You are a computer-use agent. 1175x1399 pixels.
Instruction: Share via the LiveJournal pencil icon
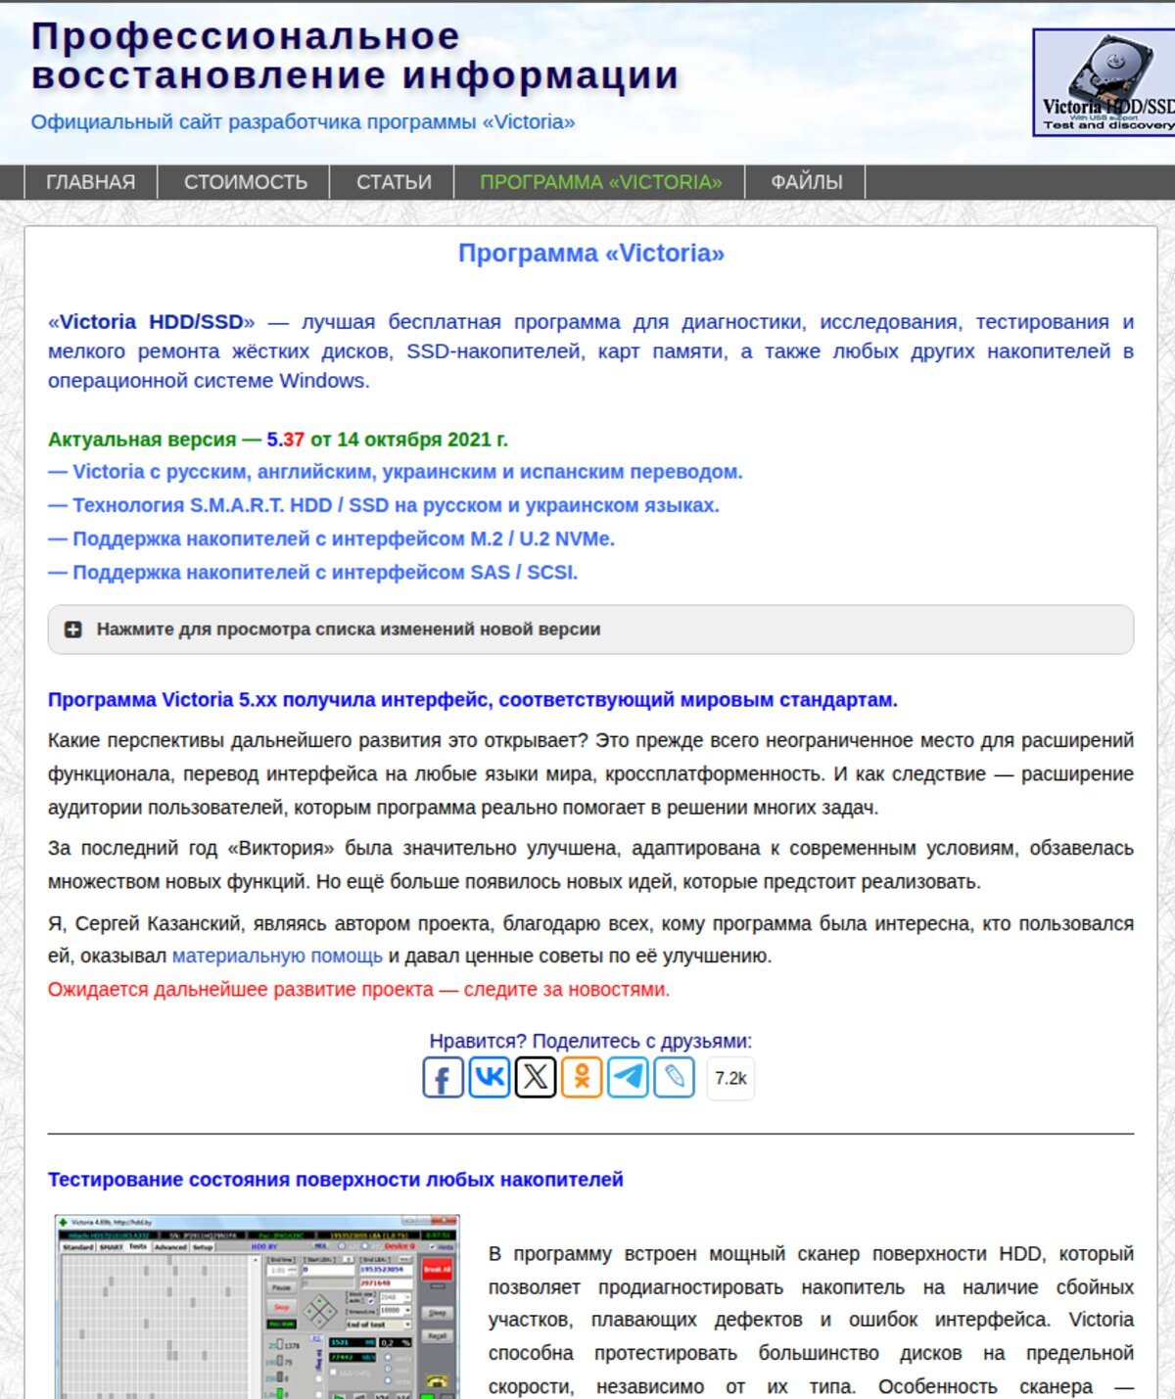674,1078
